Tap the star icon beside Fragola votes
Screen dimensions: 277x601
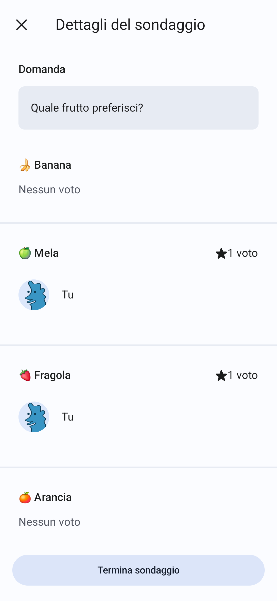click(221, 376)
